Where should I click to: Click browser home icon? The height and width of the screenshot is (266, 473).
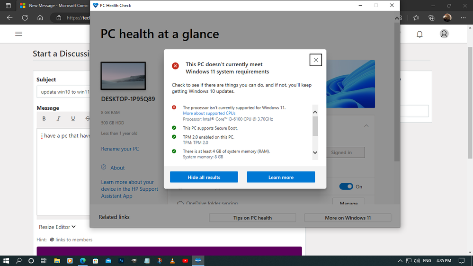tap(40, 18)
